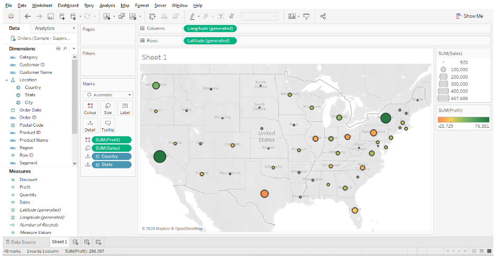Screen dimensions: 496x258
Task: Open the Tooltip marks card button
Action: tap(107, 125)
